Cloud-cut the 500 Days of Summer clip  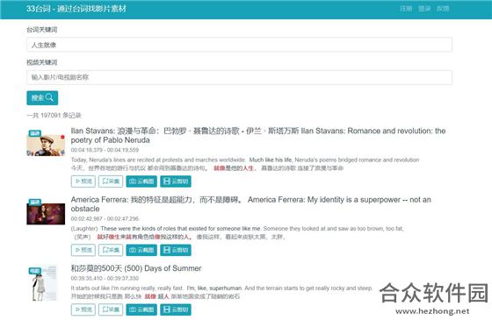[176, 309]
